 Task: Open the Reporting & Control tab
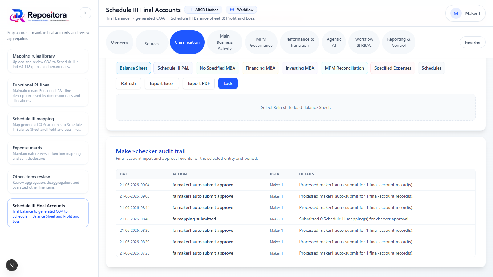coord(399,42)
